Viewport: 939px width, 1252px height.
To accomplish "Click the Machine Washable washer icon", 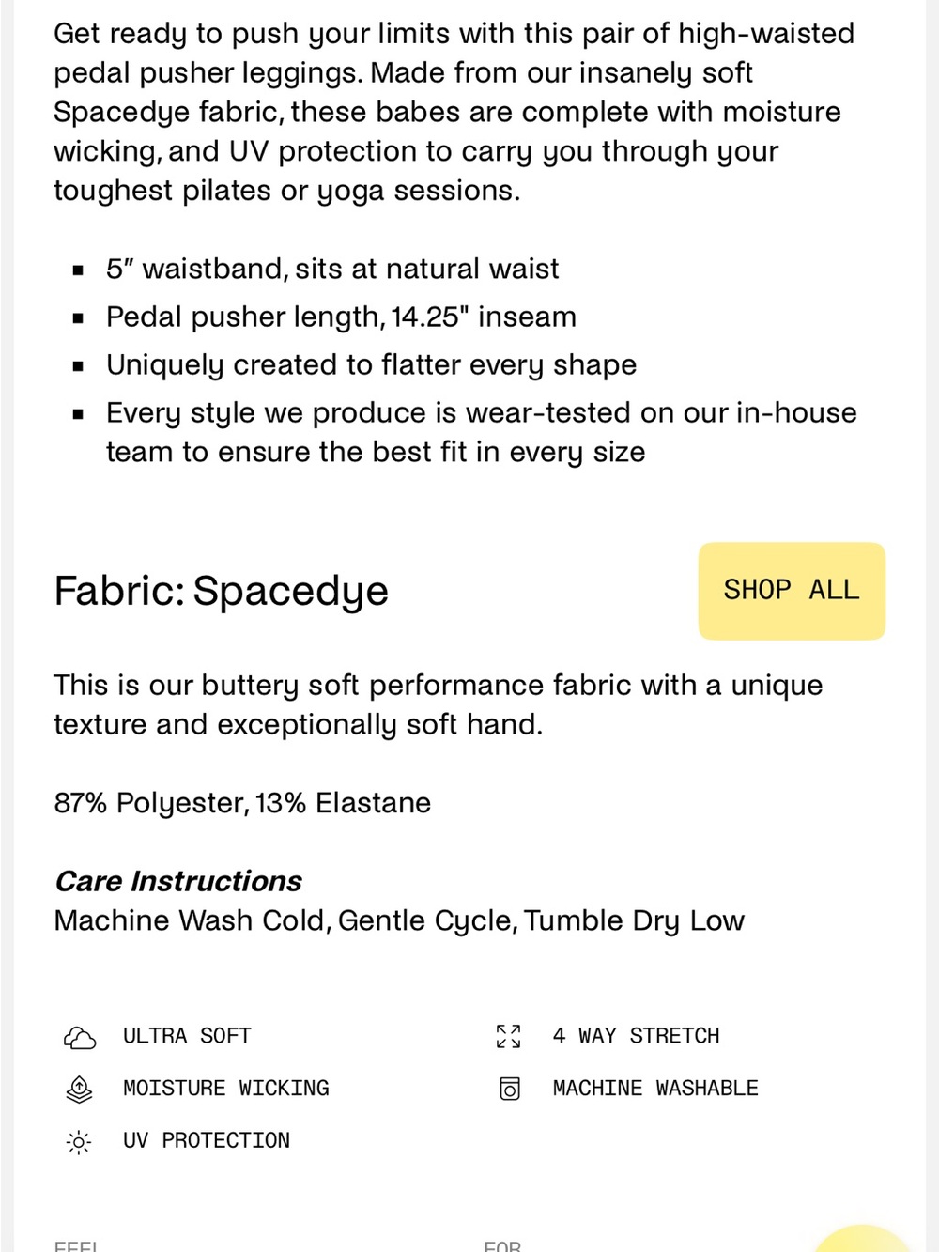I will pos(509,1090).
